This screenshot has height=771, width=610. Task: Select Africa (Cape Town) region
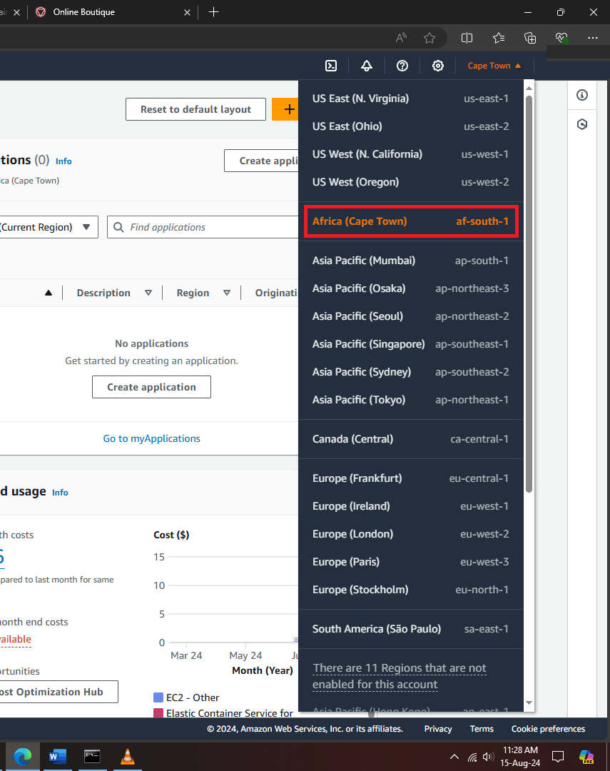(x=410, y=221)
